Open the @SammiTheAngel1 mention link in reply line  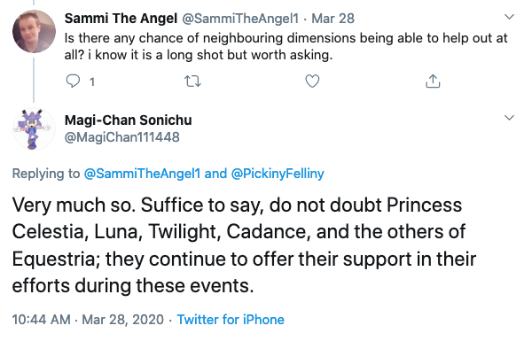coord(143,174)
